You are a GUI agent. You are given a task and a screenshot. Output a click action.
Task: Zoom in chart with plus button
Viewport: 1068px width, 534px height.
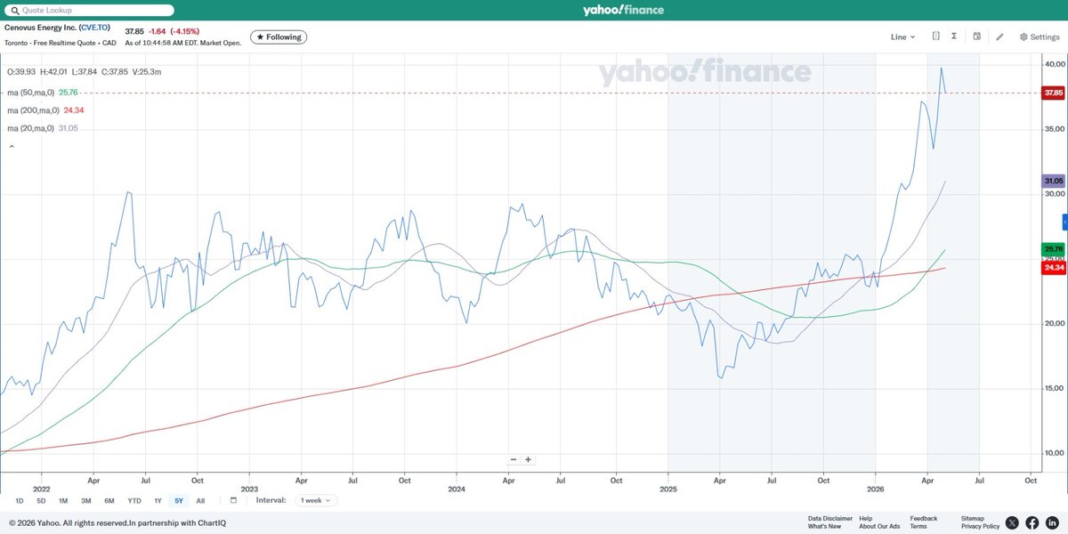(x=528, y=459)
